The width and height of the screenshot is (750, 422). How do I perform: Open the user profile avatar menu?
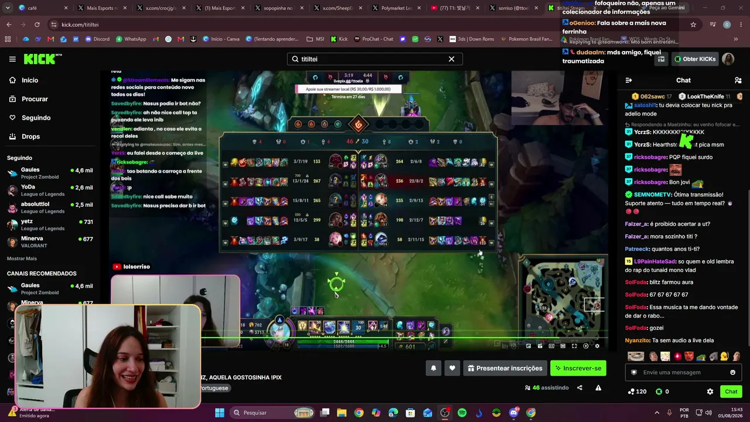(728, 59)
